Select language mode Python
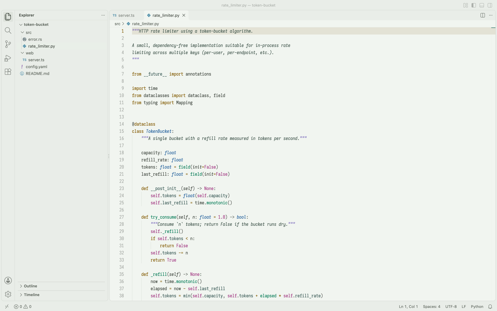This screenshot has height=311, width=497. click(x=477, y=307)
